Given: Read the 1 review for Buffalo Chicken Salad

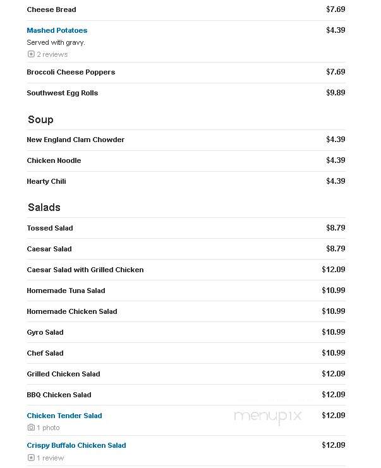Looking at the screenshot, I should tap(50, 457).
